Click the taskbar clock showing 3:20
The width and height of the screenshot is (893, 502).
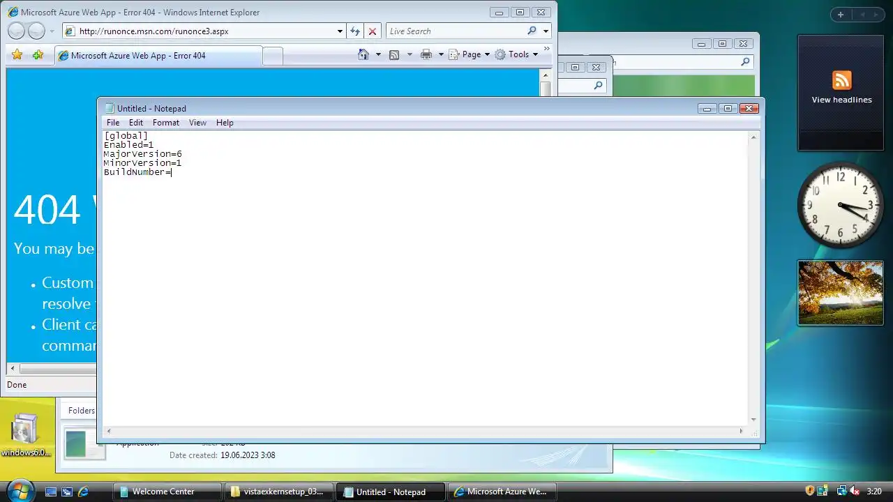pos(873,492)
